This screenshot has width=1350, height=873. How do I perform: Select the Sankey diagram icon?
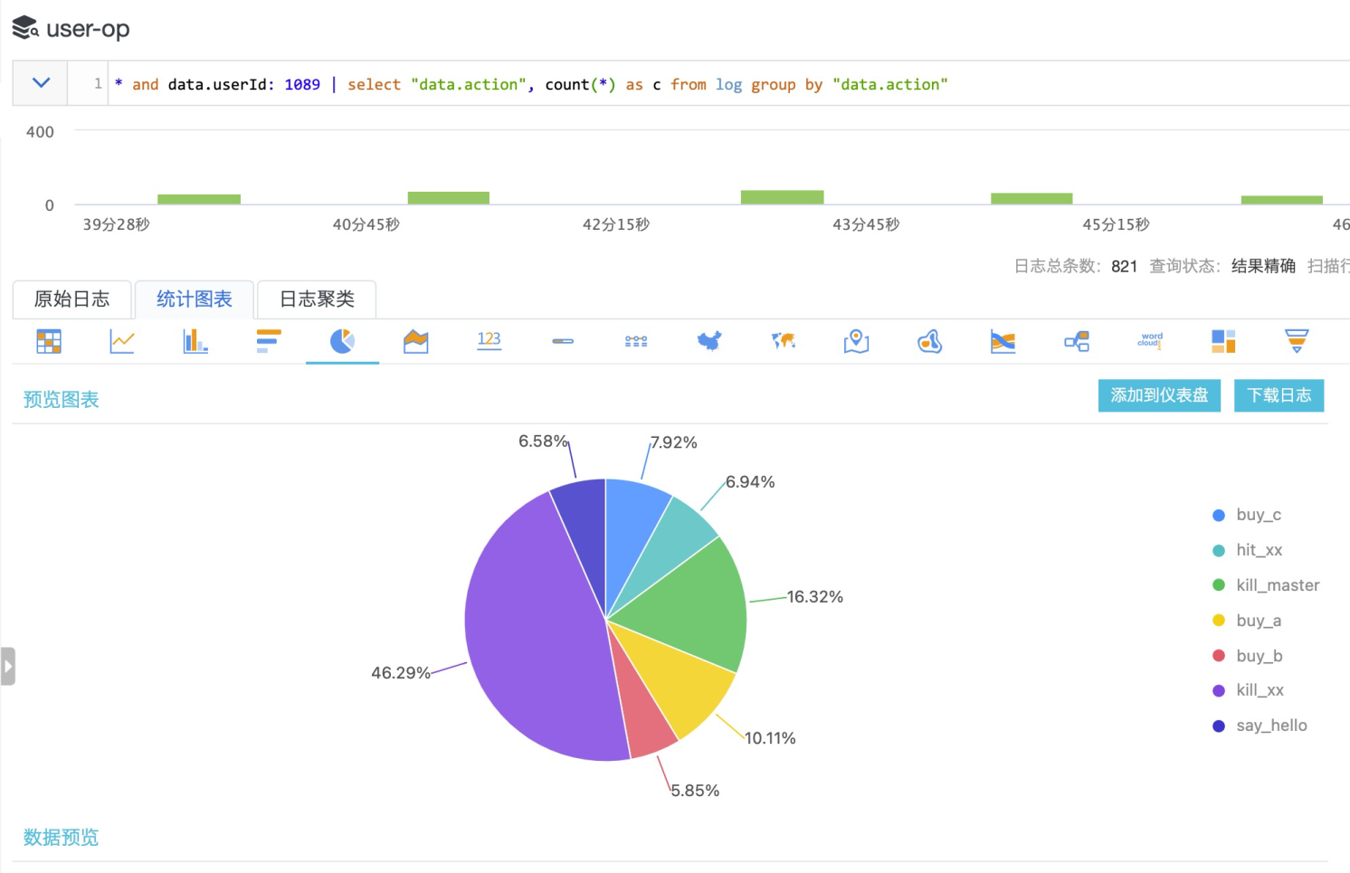coord(1003,341)
